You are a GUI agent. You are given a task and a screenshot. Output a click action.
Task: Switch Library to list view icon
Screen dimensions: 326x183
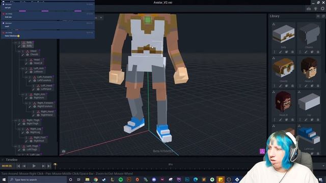pos(318,16)
